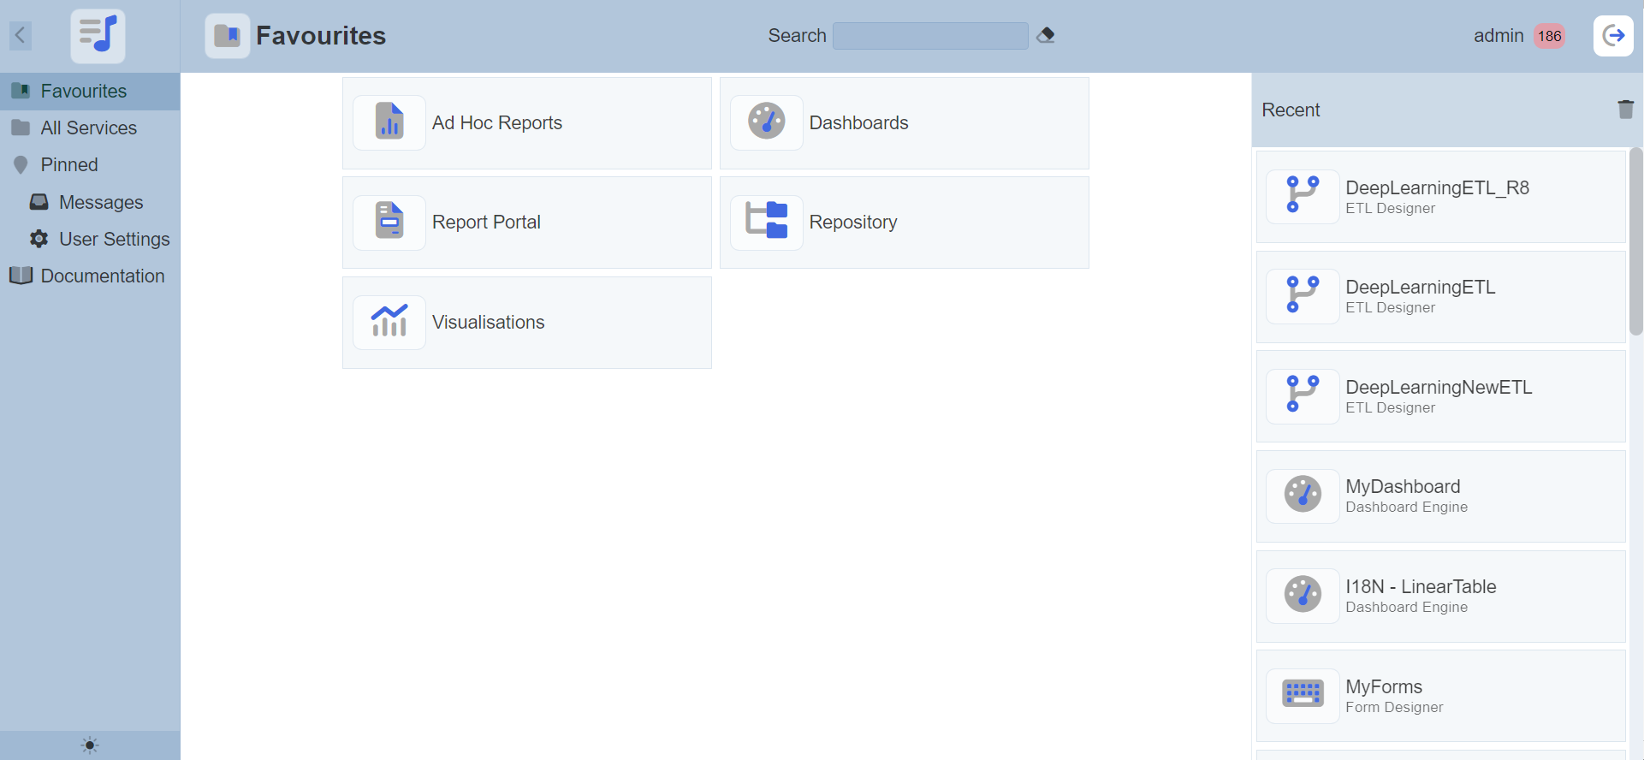
Task: Open Messages from the sidebar
Action: 100,203
